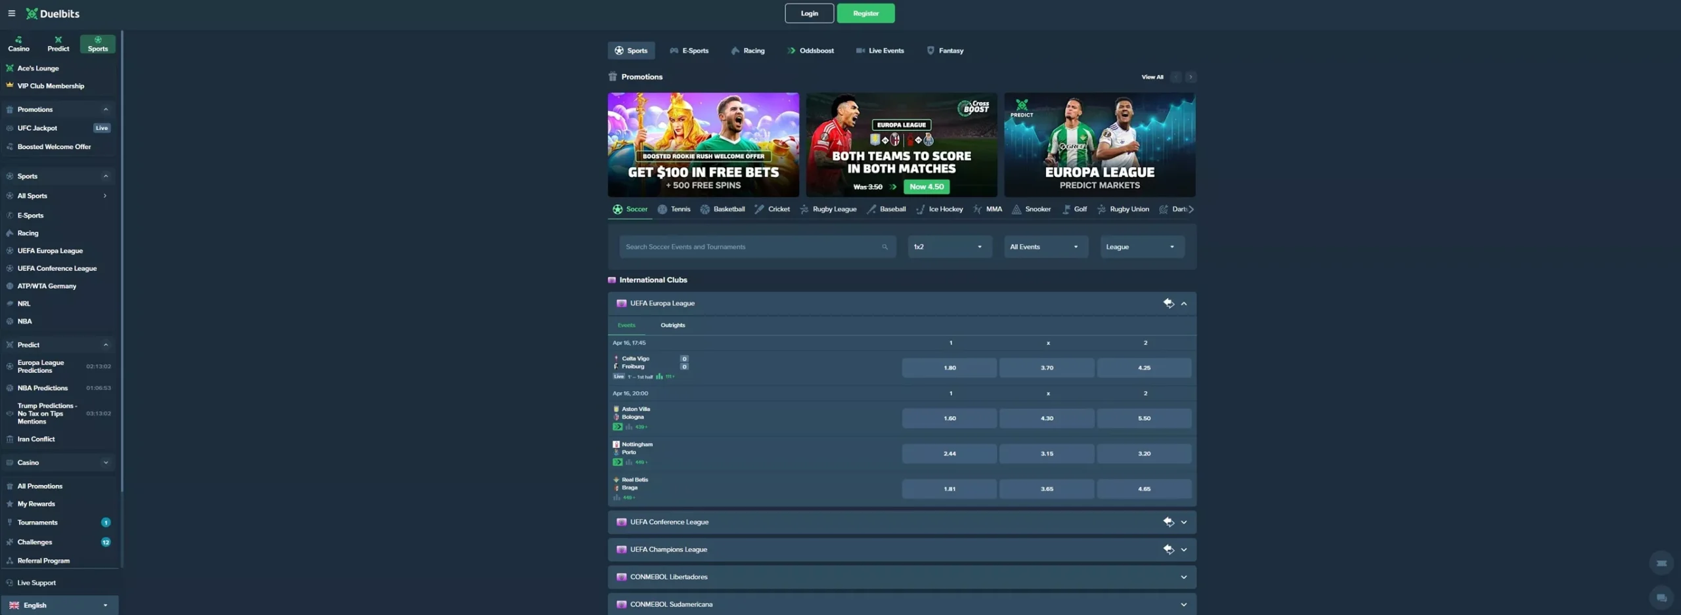Click Aston Villa match bet builder icon

(x=617, y=427)
